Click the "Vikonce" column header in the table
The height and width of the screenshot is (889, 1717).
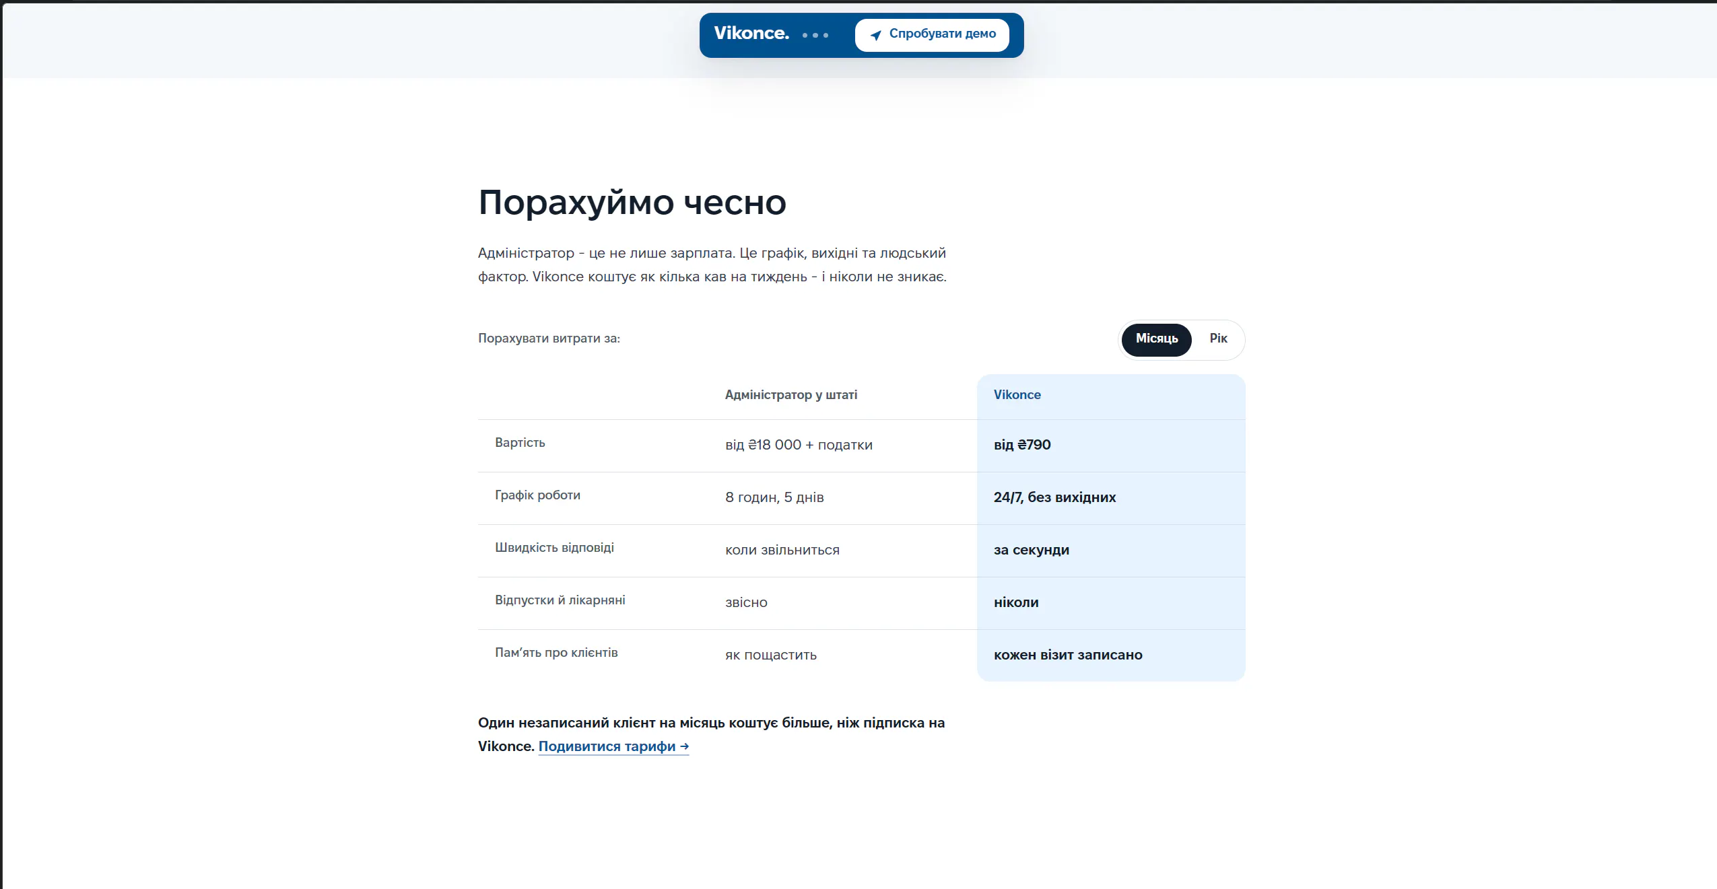point(1017,395)
